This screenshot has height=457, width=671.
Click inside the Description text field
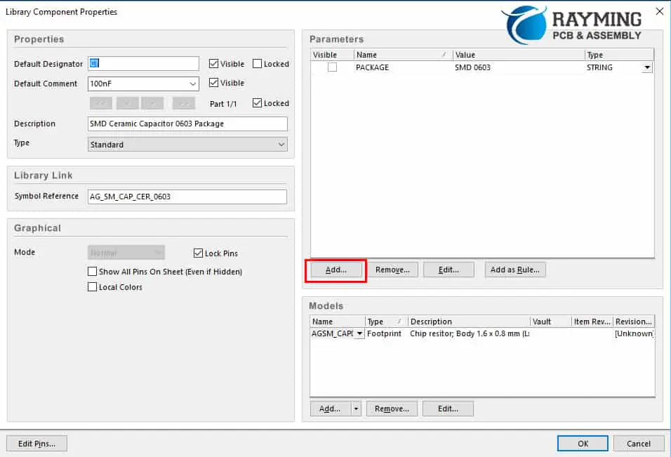(x=187, y=124)
